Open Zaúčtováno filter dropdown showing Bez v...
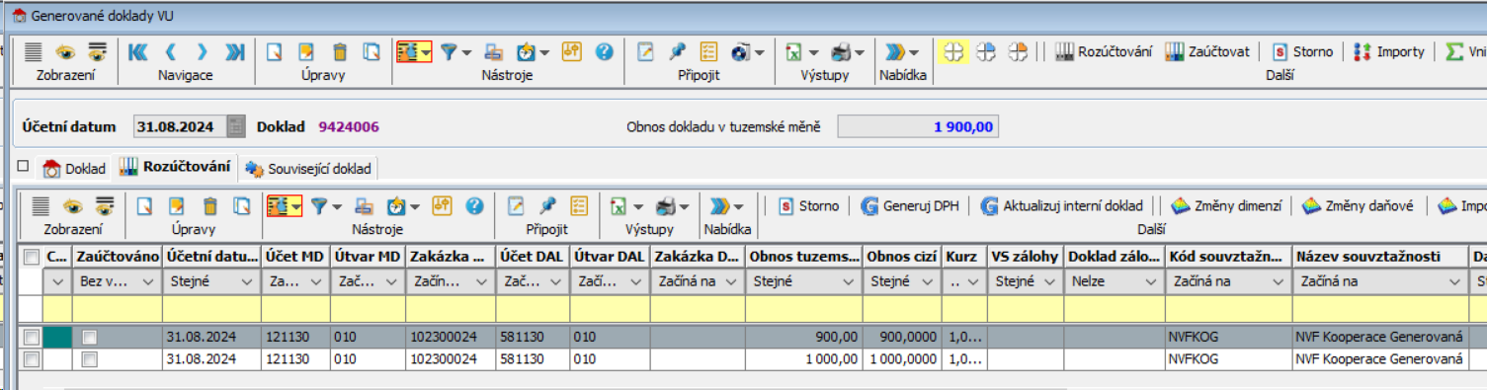This screenshot has width=1487, height=390. click(x=149, y=281)
